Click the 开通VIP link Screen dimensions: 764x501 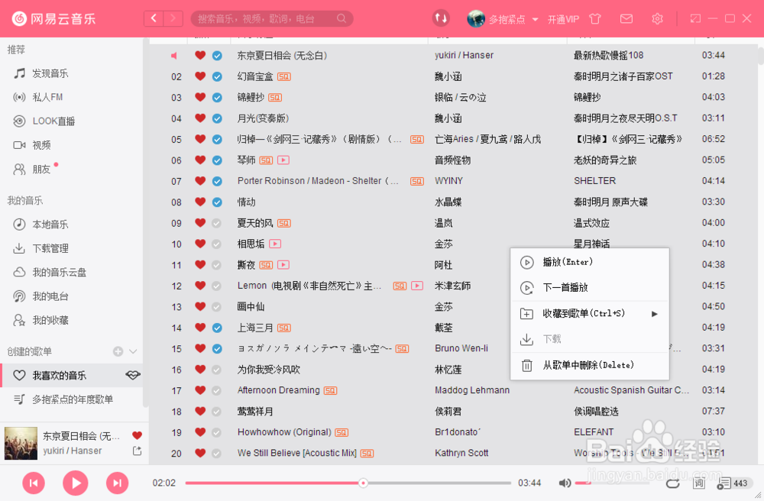tap(563, 18)
